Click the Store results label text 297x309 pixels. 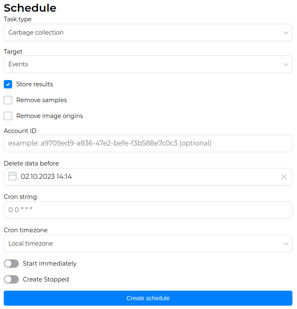[x=35, y=84]
